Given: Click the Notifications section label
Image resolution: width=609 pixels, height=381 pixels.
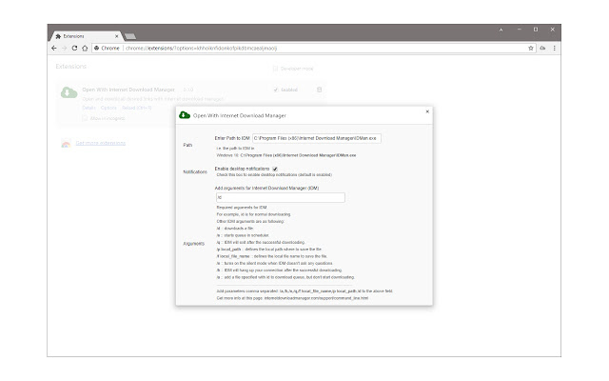Looking at the screenshot, I should [195, 171].
